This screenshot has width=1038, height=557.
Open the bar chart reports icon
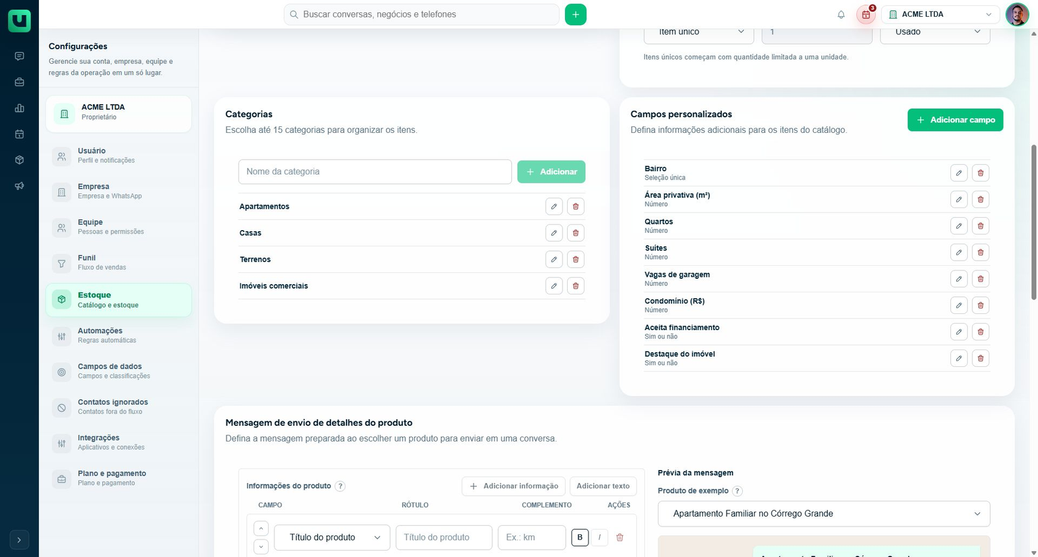click(19, 108)
